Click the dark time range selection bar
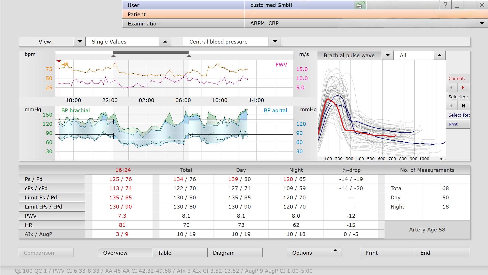 151,52
